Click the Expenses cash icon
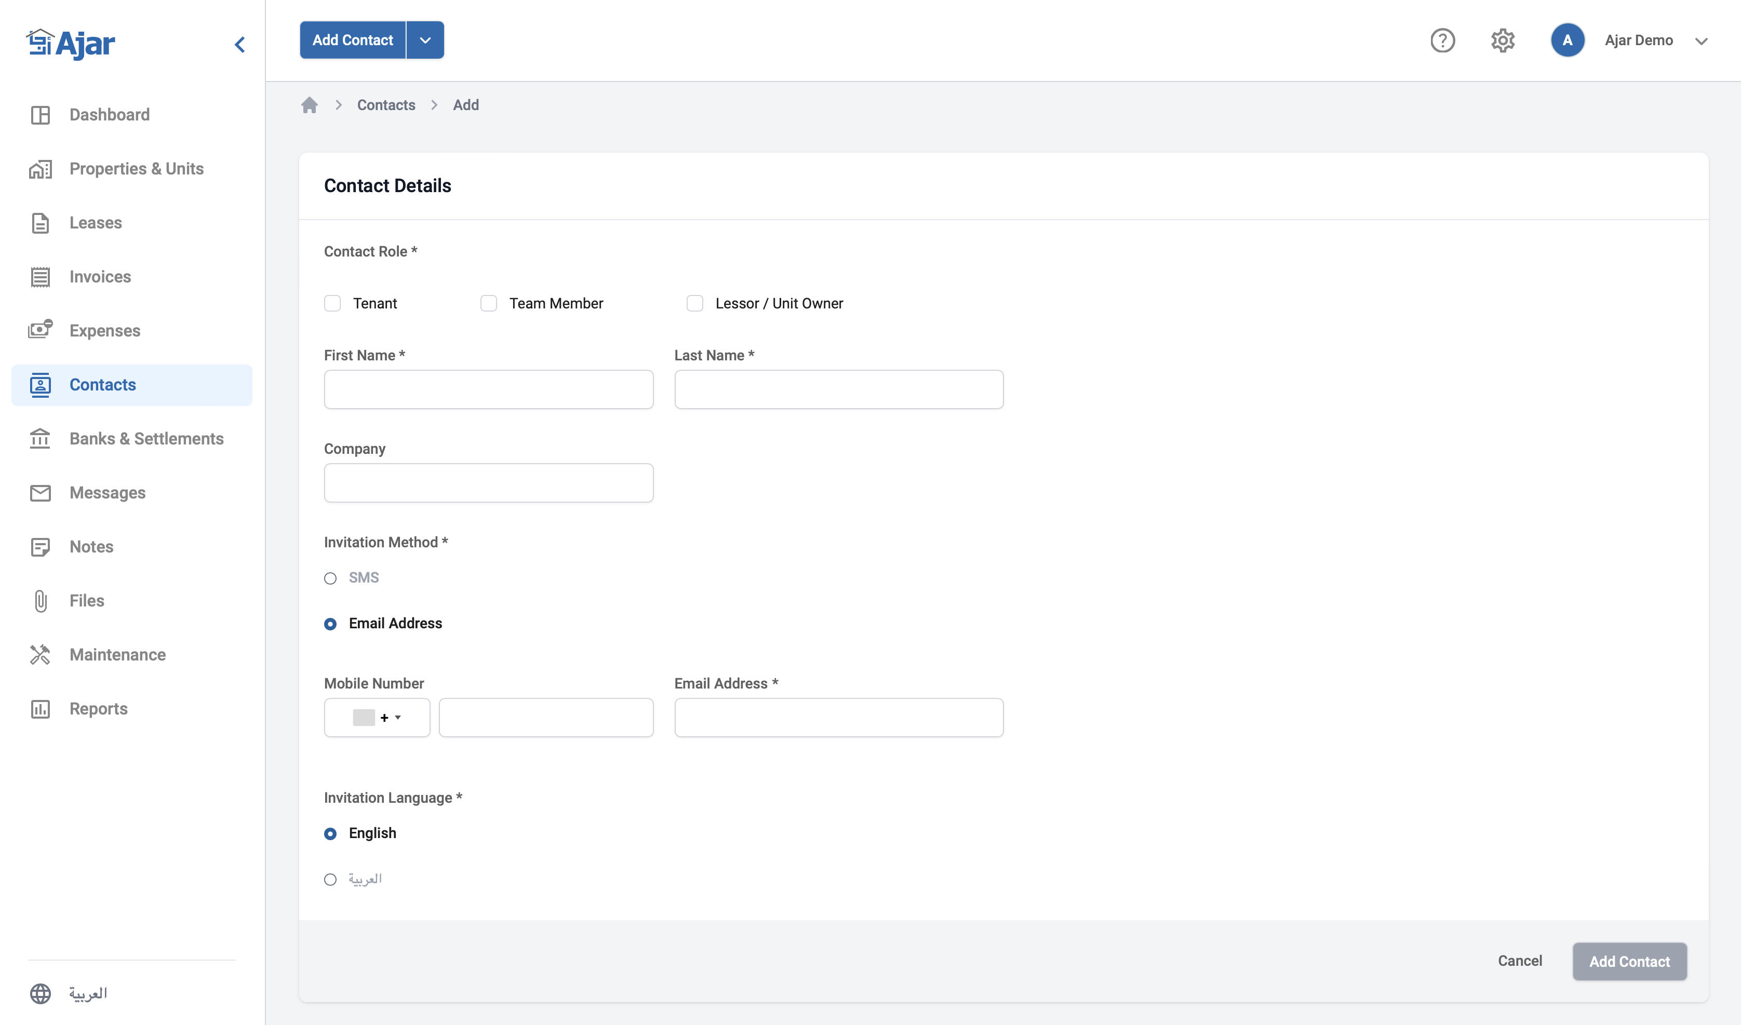This screenshot has width=1741, height=1025. [40, 330]
